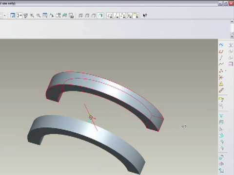Expand the datum point flyout arrow
Image resolution: width=234 pixels, height=175 pixels.
point(226,71)
